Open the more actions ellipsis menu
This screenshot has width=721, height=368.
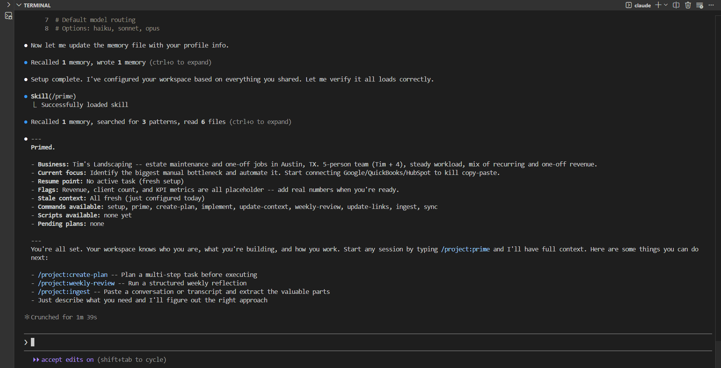tap(711, 5)
